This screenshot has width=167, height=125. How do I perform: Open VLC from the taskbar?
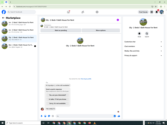pos(95,123)
